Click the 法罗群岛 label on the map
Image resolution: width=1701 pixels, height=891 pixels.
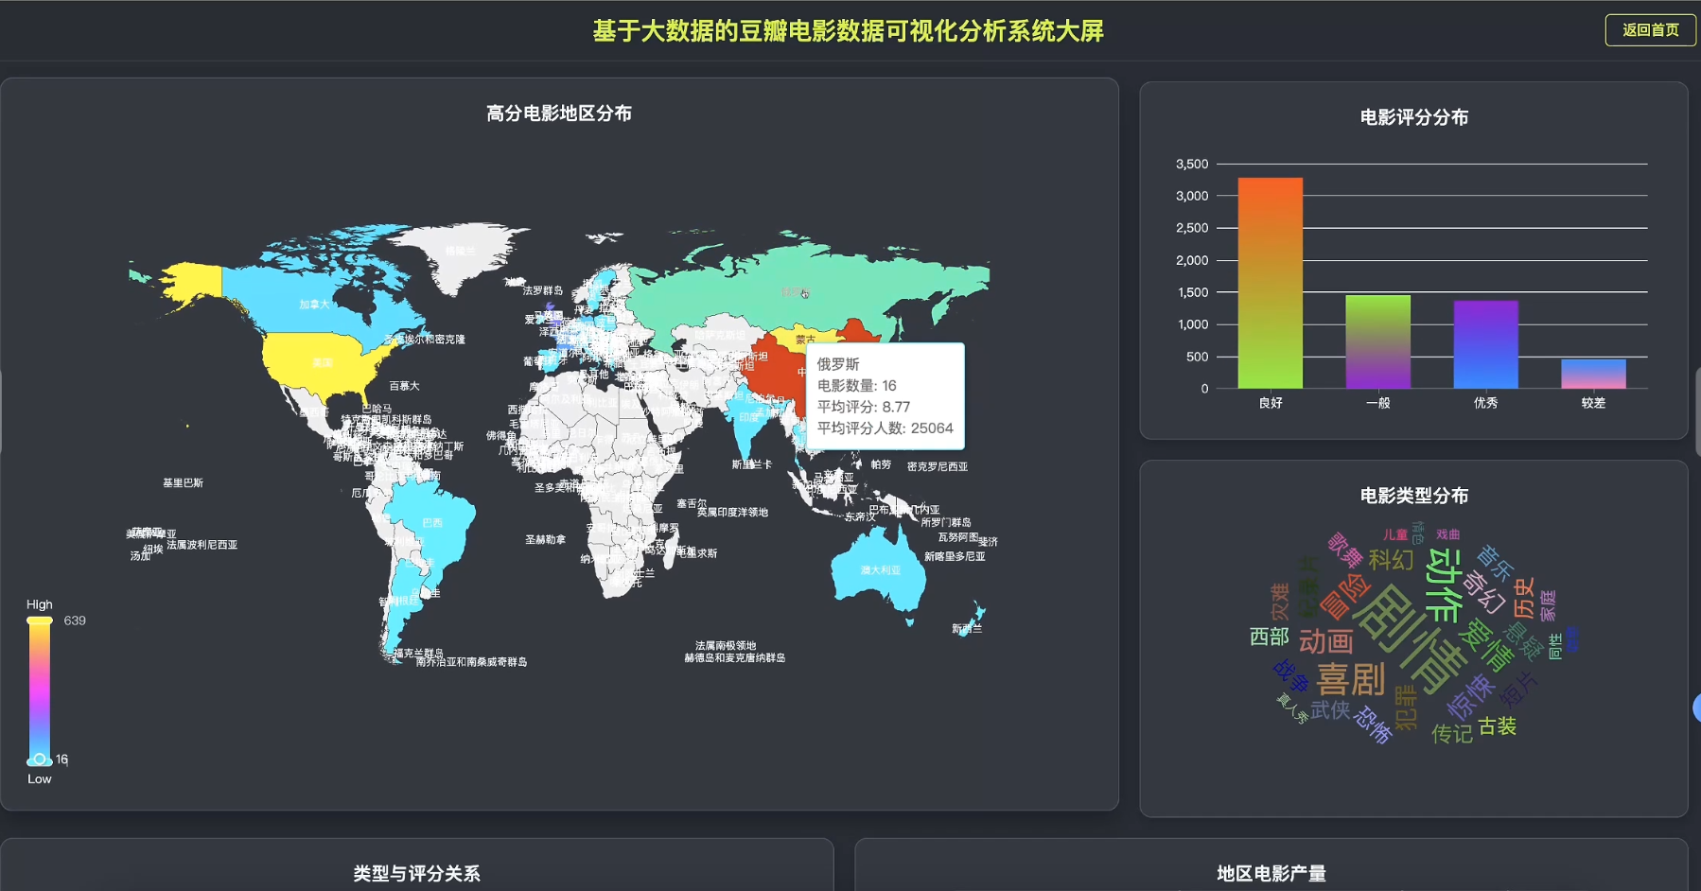coord(543,290)
